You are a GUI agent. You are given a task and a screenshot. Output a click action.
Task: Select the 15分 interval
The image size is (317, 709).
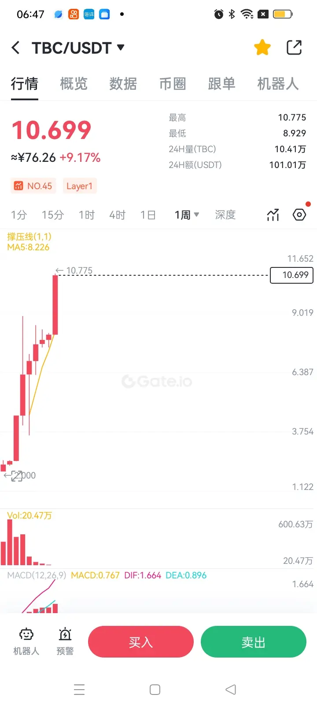pyautogui.click(x=53, y=215)
